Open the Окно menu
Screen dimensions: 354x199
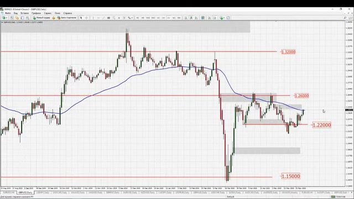(58, 13)
